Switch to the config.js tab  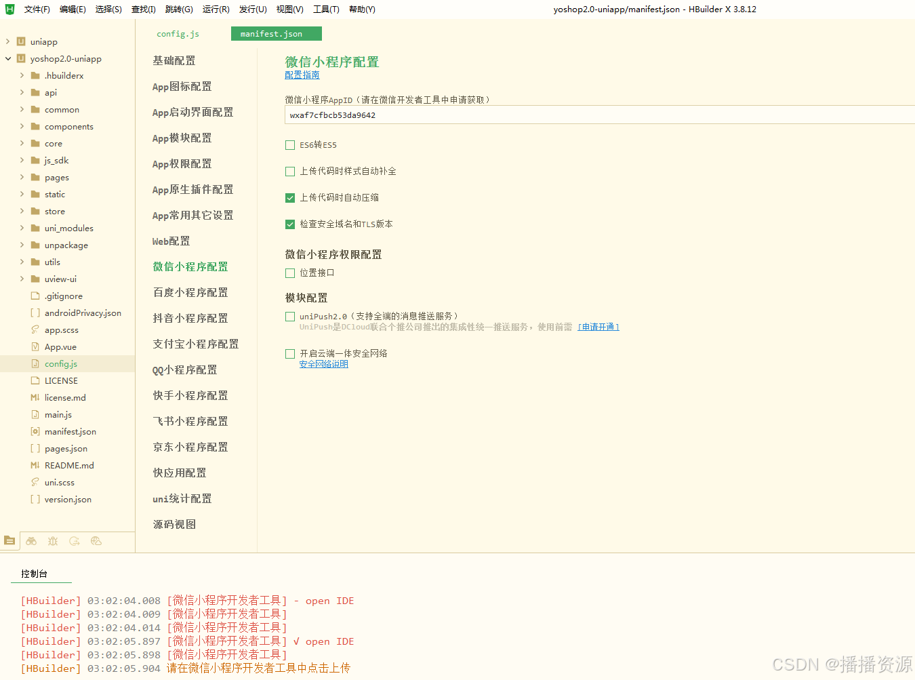[x=178, y=34]
